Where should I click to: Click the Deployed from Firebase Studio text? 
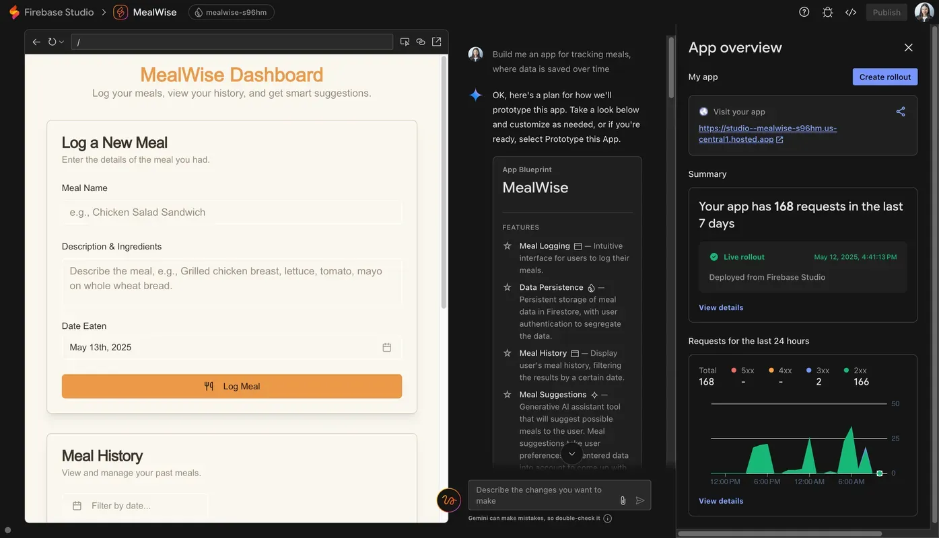pos(767,277)
